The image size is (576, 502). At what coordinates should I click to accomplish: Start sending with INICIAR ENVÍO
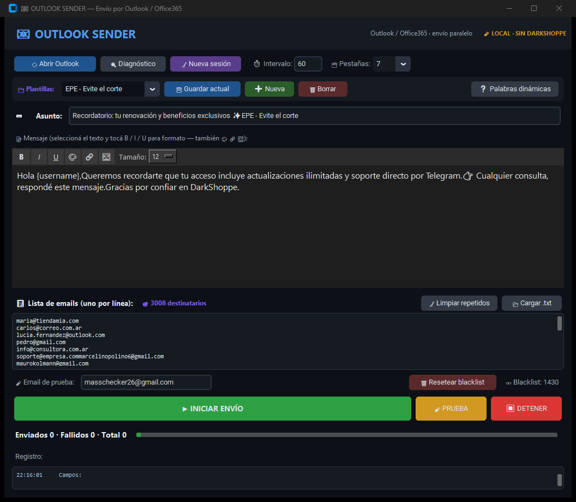tap(213, 409)
